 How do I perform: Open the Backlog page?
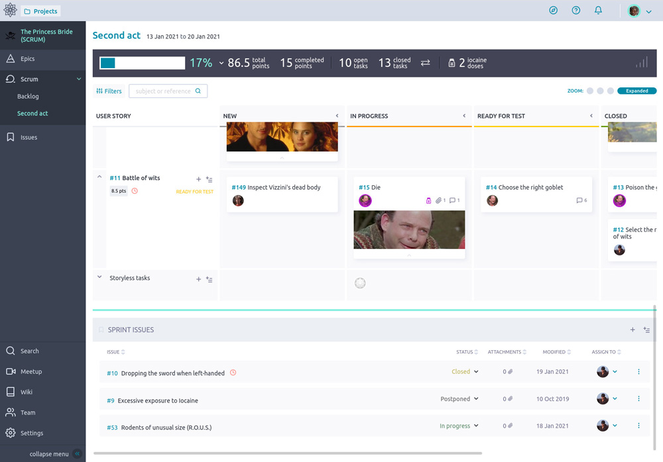(28, 96)
